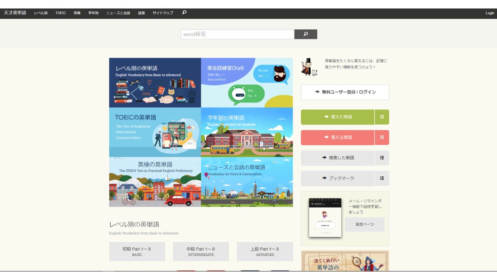Click the magnifier icon in top navigation bar
This screenshot has width=497, height=280.
point(184,12)
